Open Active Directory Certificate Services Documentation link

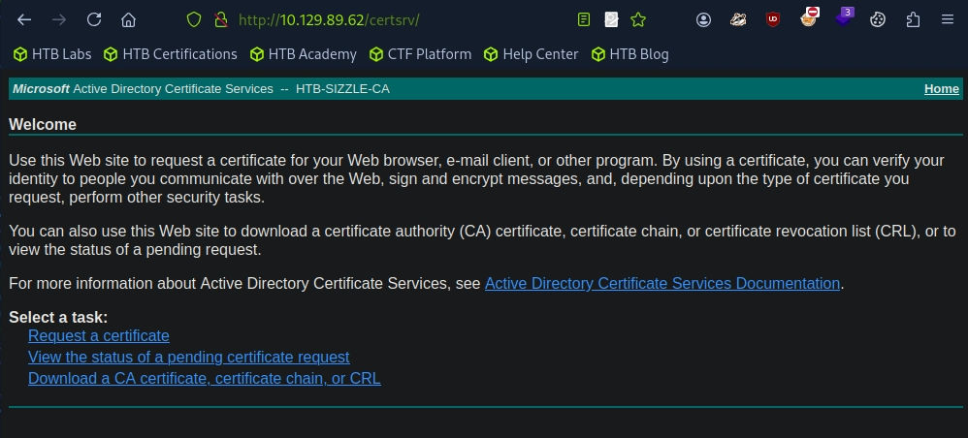coord(662,284)
